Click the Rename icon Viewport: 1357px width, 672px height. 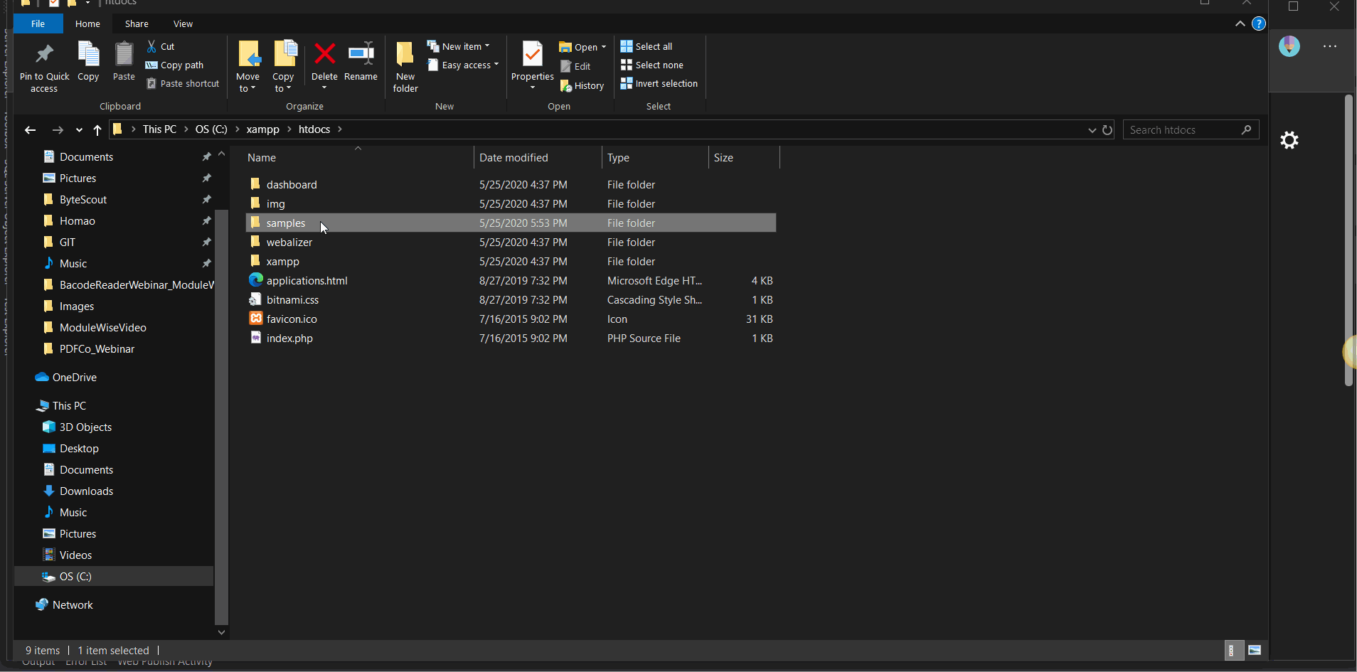(361, 54)
